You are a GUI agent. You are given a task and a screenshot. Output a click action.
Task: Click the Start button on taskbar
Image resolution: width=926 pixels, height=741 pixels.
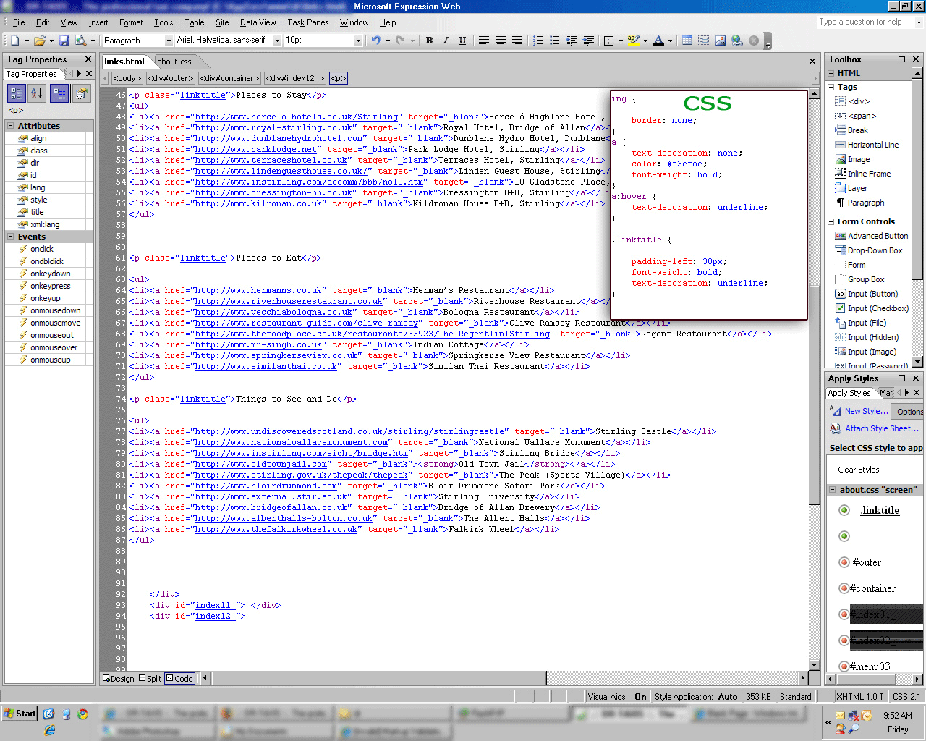[x=20, y=714]
